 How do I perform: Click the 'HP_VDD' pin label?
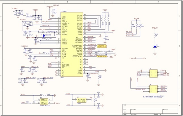pyautogui.click(x=65, y=48)
